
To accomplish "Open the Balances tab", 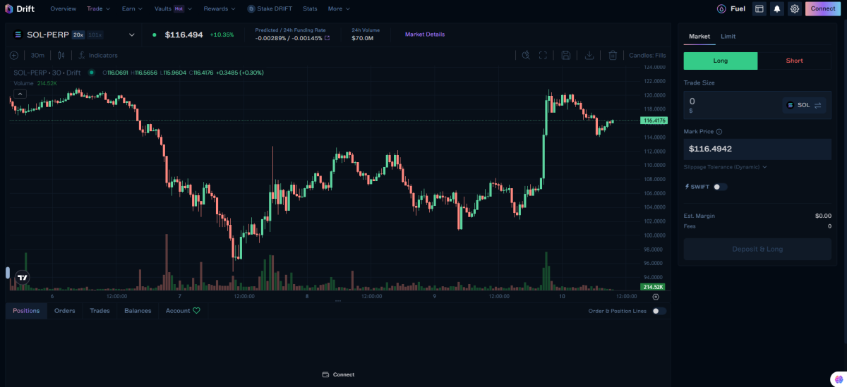I will tap(138, 311).
